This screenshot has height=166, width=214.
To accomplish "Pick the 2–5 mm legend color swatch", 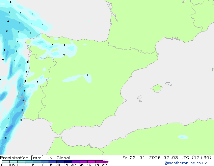I will click(x=29, y=162).
